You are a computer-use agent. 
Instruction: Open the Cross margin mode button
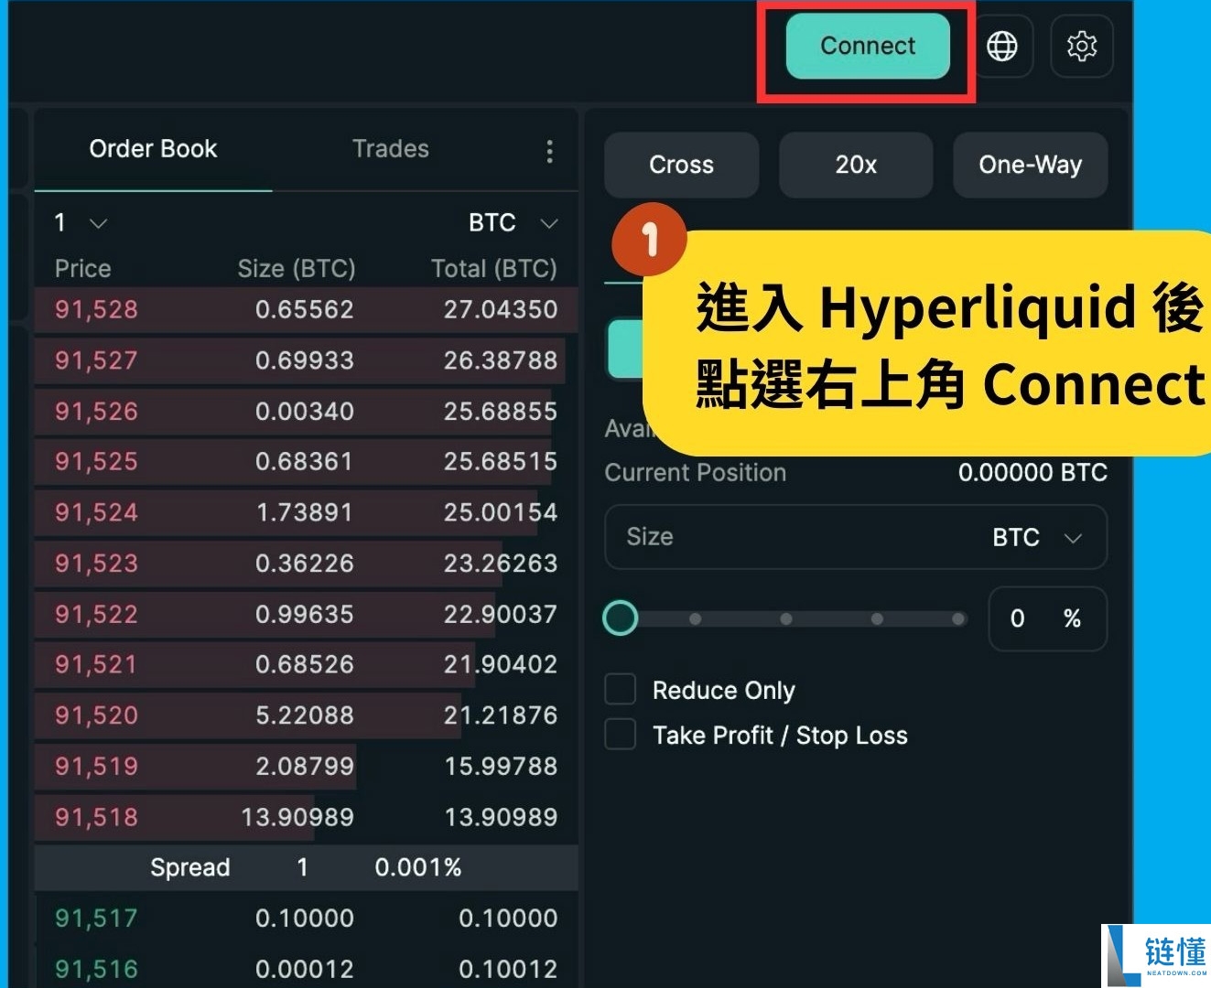681,165
